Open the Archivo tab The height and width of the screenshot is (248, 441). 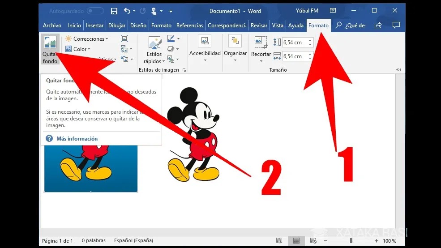[52, 26]
